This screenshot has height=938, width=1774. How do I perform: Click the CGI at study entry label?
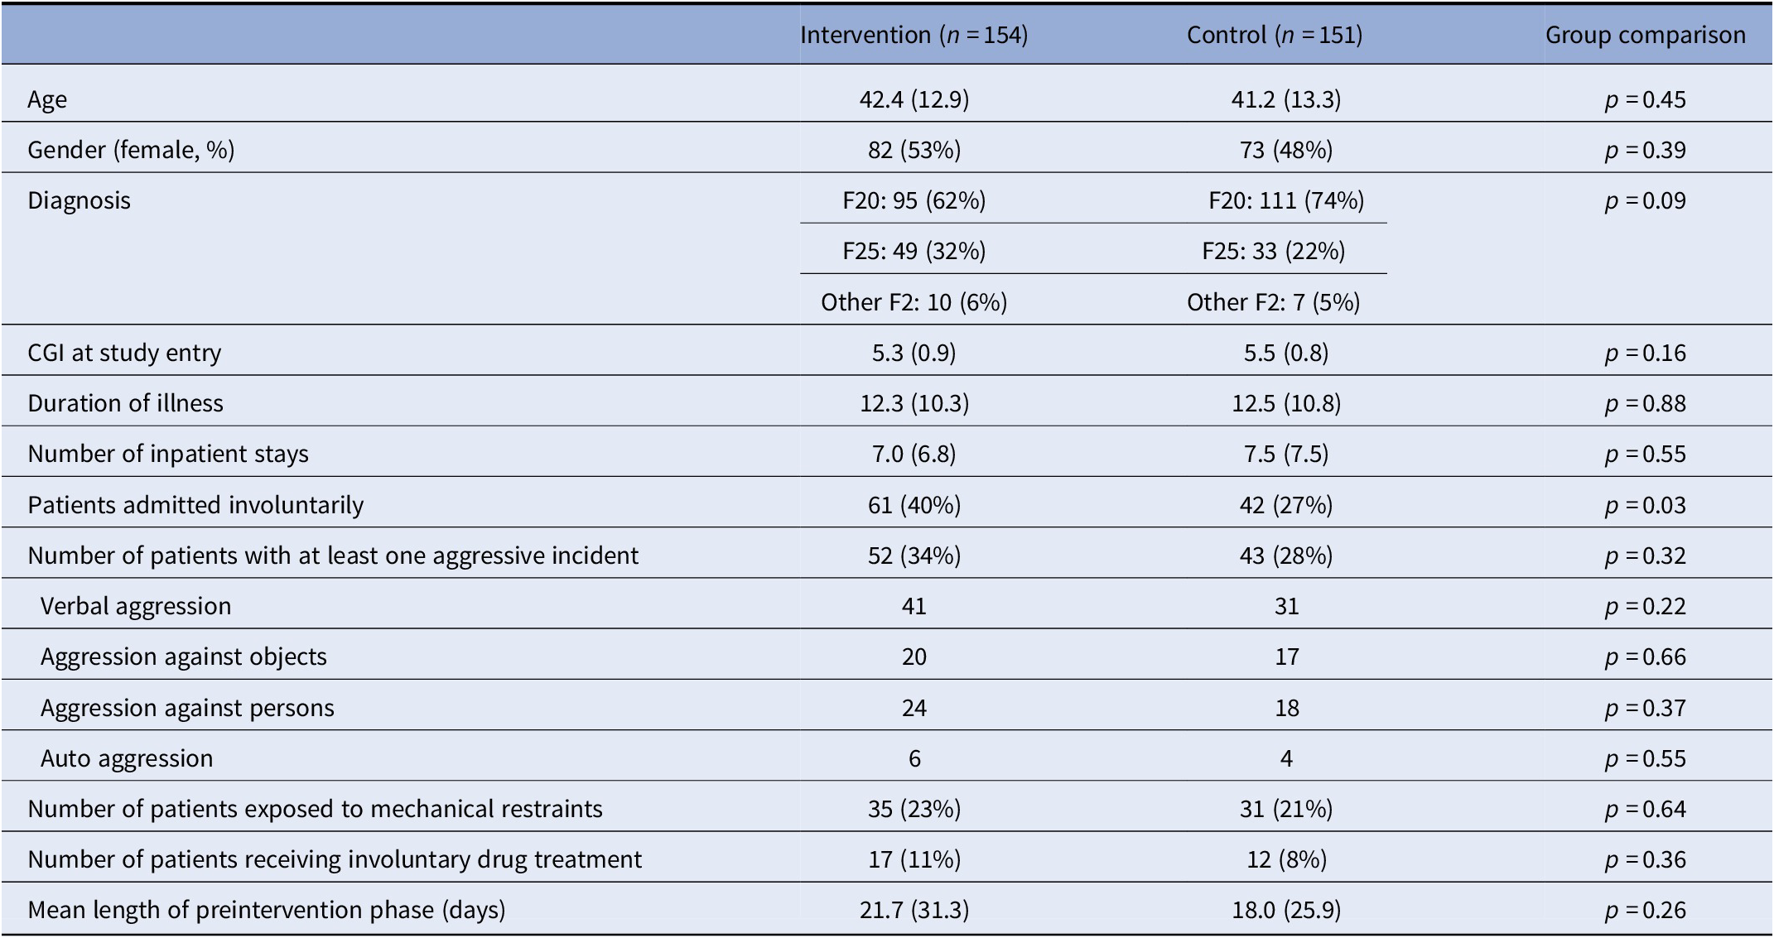(124, 353)
